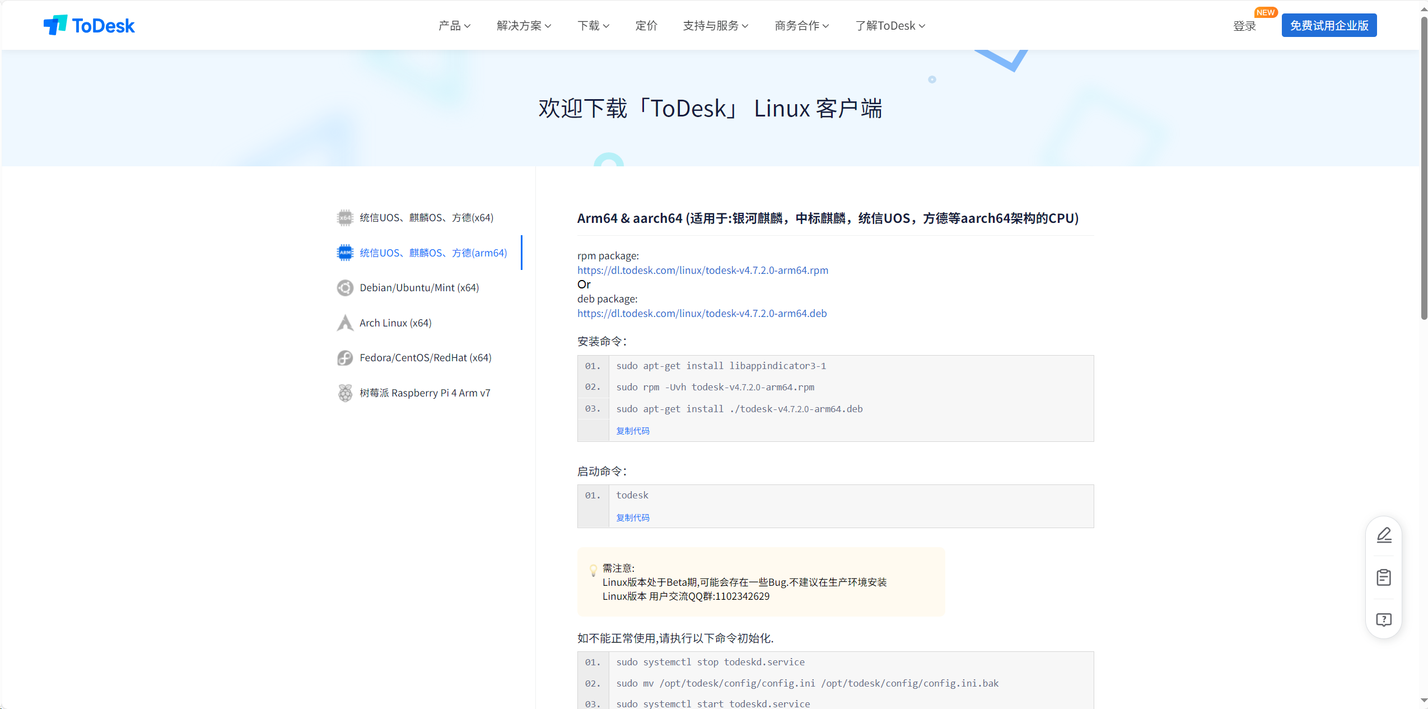Click the ToDesk logo

click(89, 25)
